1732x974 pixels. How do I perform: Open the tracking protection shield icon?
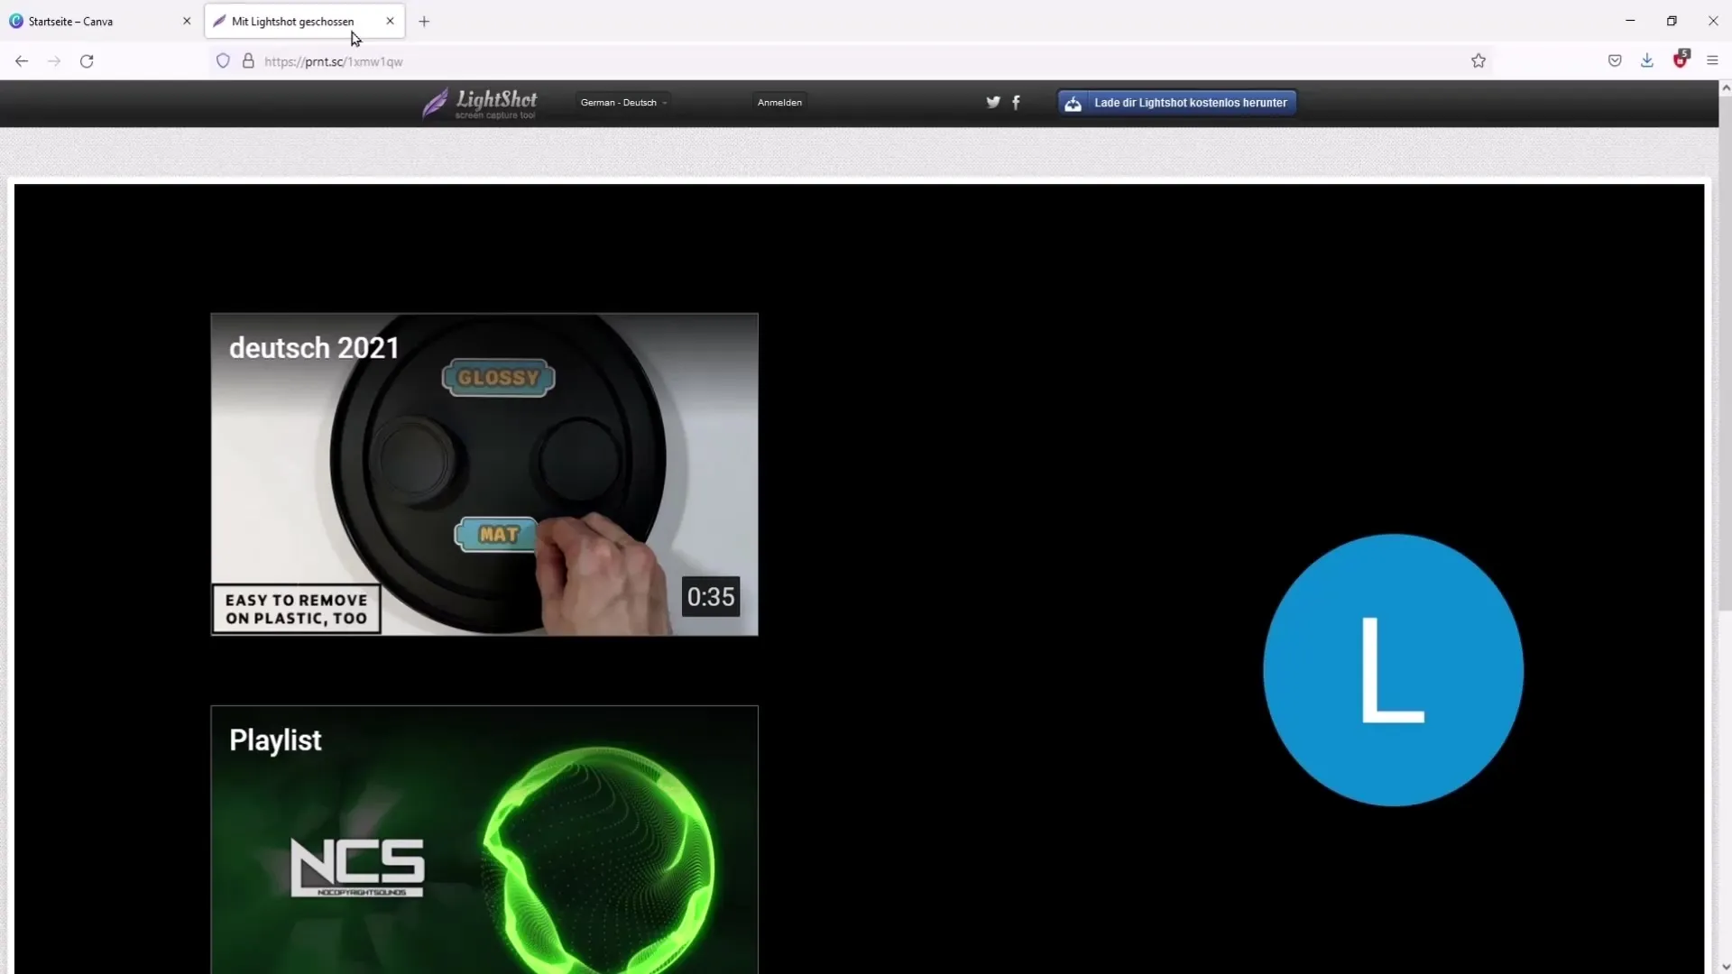[223, 61]
